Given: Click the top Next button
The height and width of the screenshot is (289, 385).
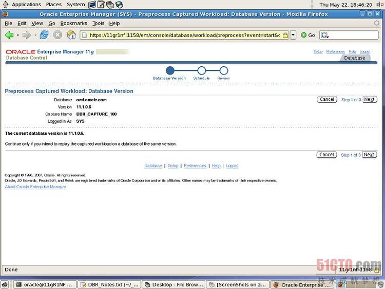Looking at the screenshot, I should tap(369, 99).
